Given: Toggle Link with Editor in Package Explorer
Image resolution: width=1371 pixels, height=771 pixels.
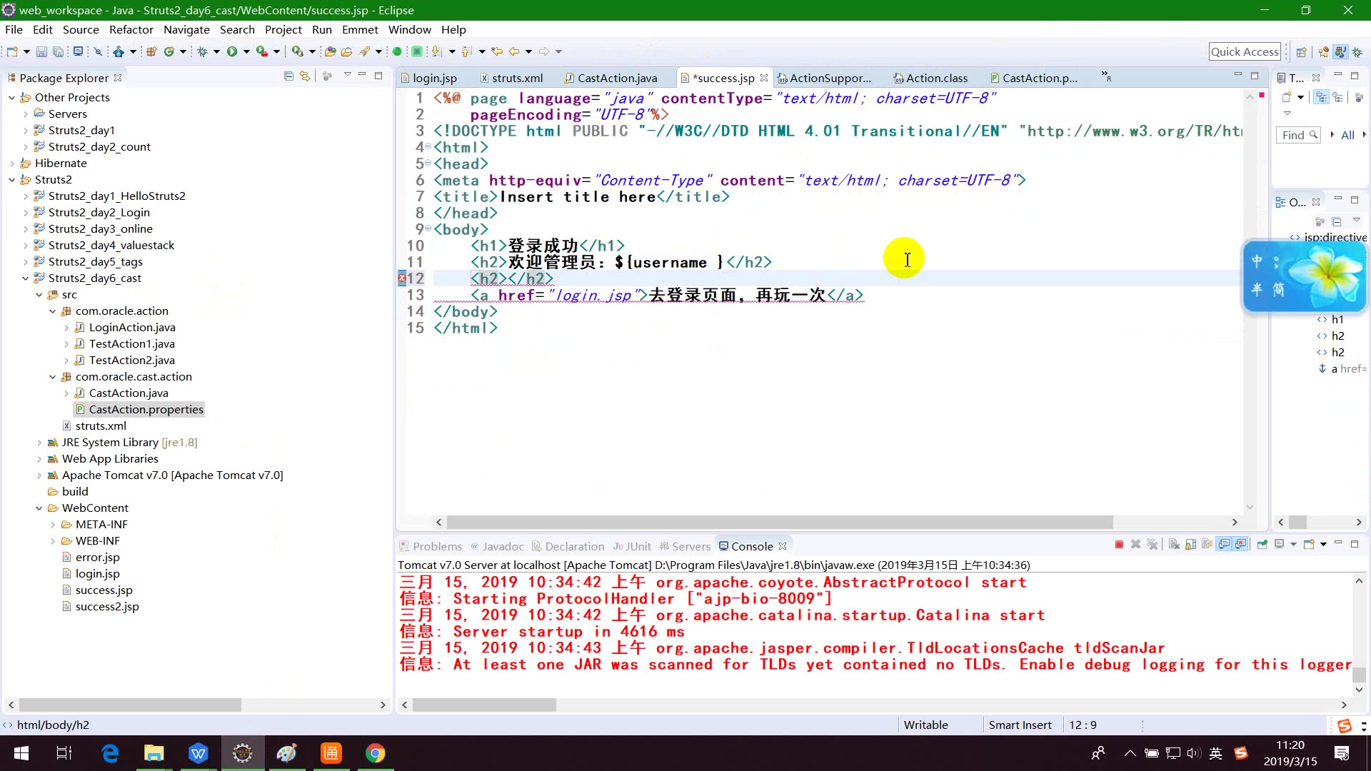Looking at the screenshot, I should (305, 76).
